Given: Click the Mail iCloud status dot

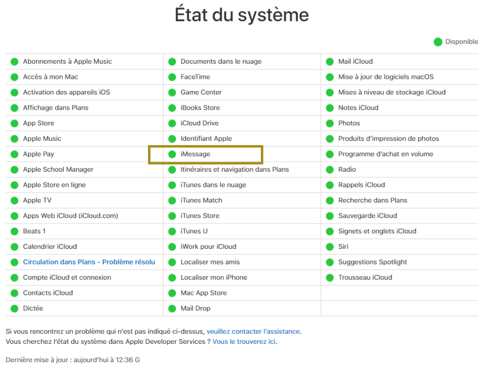Looking at the screenshot, I should pos(330,62).
